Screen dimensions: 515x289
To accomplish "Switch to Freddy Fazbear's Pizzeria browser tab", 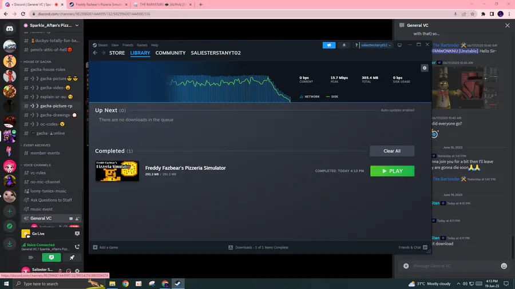I will coord(98,5).
